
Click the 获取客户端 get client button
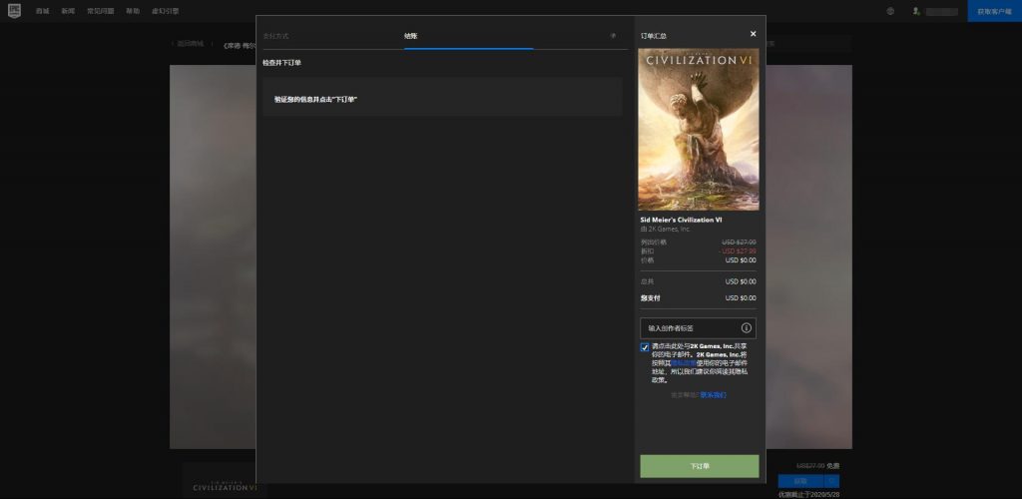coord(995,11)
